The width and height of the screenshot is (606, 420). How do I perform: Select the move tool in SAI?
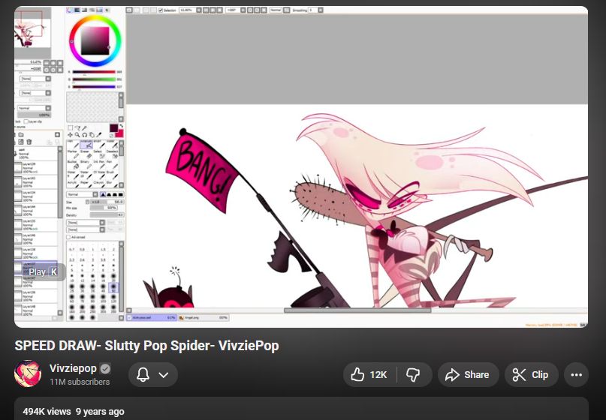coord(70,135)
